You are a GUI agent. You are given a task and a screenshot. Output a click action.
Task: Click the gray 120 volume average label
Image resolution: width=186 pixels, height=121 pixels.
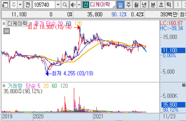64,86
